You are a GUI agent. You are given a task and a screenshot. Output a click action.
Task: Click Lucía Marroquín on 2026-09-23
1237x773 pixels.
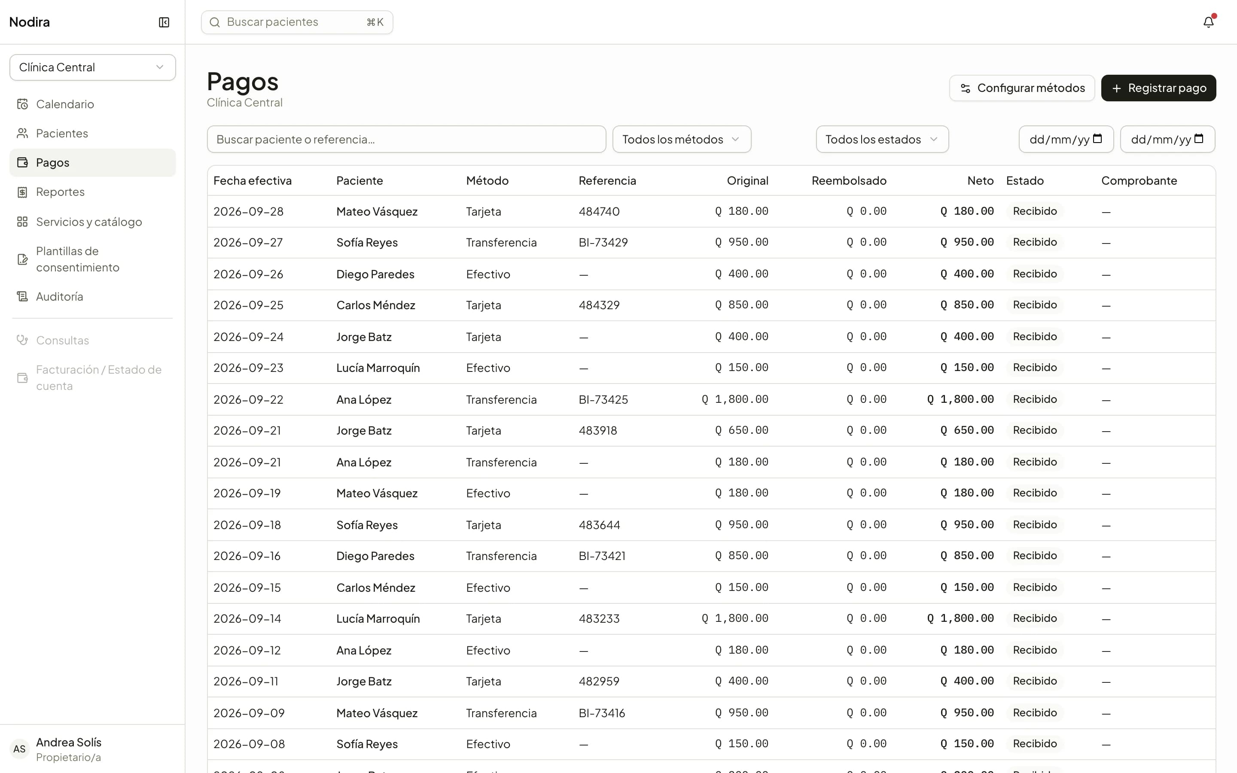tap(378, 368)
